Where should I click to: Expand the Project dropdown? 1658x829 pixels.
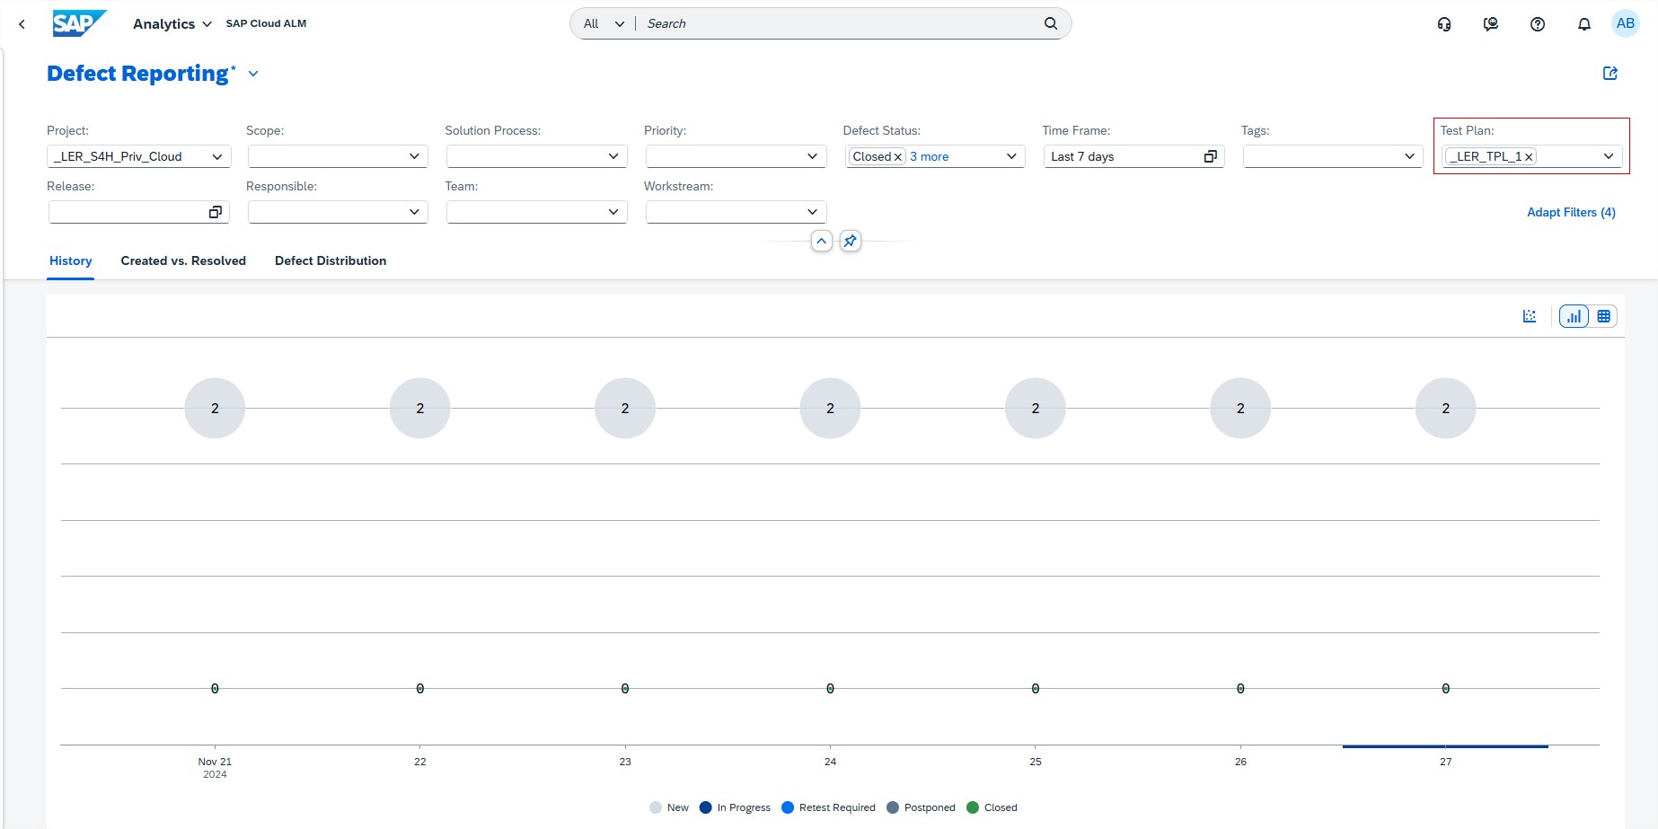point(216,156)
